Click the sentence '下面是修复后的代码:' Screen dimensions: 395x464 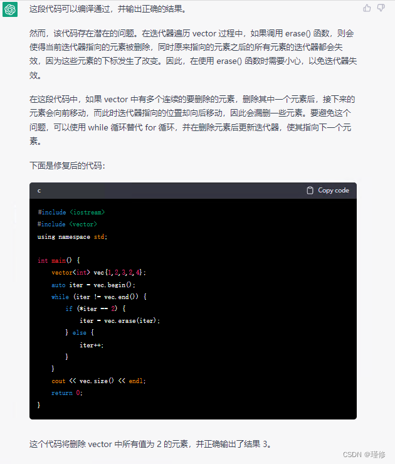coord(67,166)
